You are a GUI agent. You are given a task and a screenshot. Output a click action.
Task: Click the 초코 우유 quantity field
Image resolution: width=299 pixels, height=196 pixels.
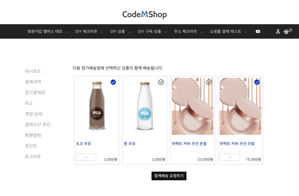point(86,157)
